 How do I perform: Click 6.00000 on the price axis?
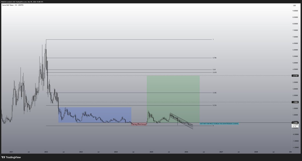295,50
